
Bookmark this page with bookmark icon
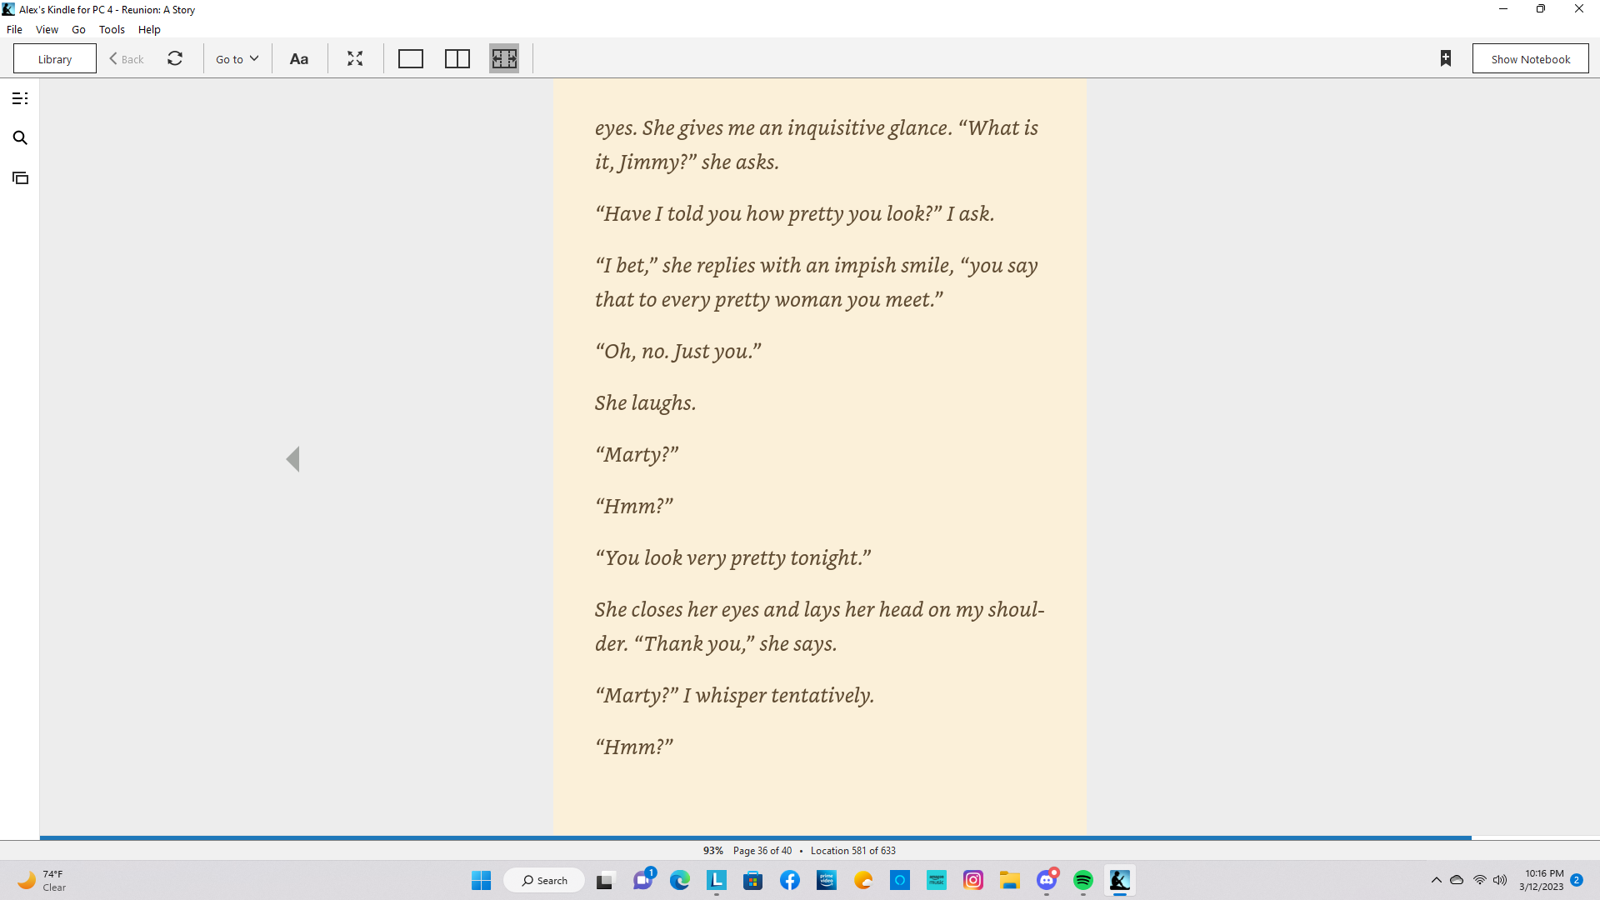tap(1446, 58)
